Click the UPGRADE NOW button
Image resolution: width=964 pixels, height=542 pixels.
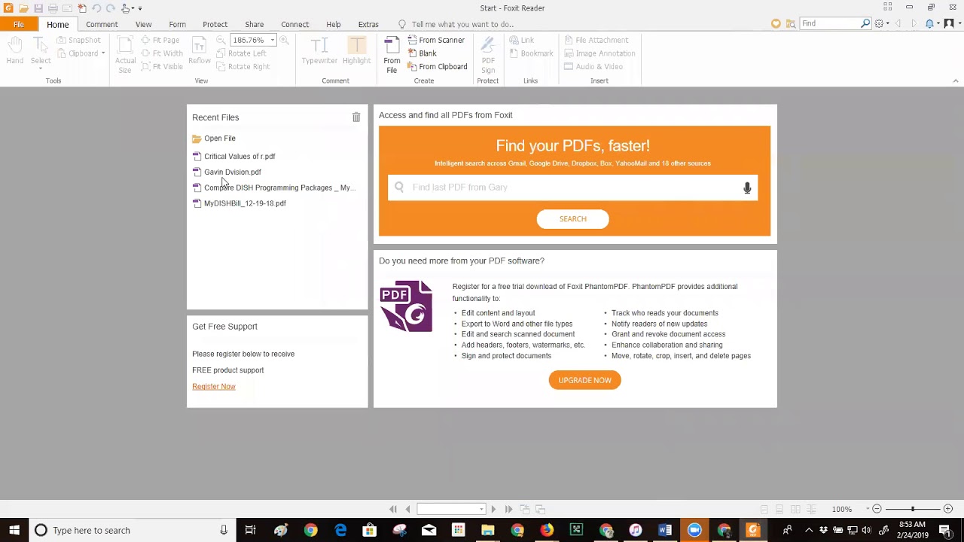[x=585, y=380]
